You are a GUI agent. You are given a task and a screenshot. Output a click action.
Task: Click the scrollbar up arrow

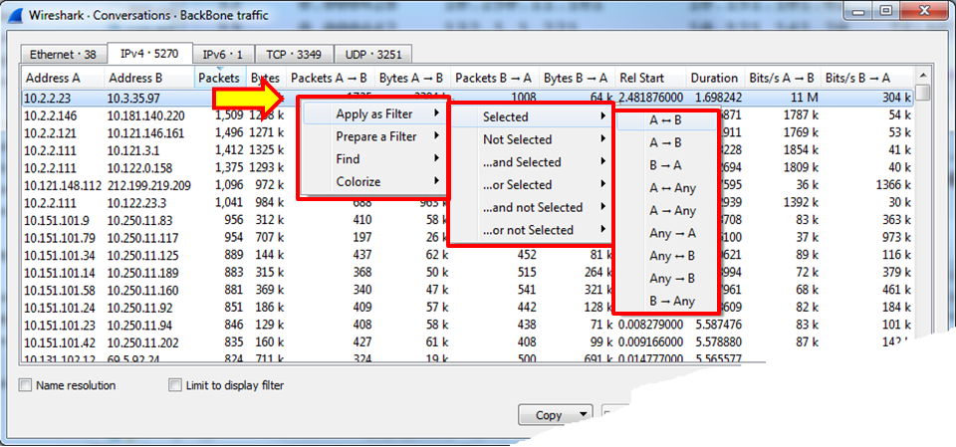[923, 75]
